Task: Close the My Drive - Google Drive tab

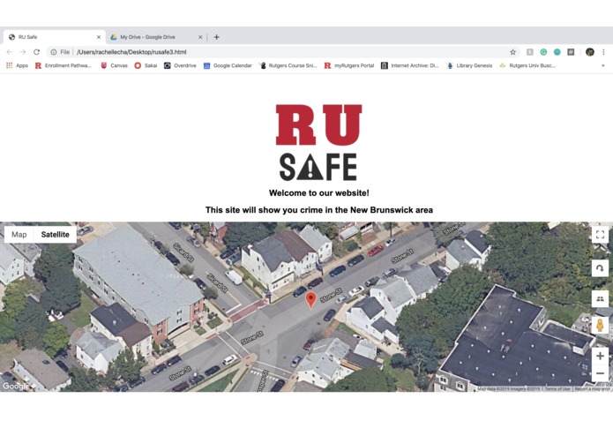Action: pos(200,37)
